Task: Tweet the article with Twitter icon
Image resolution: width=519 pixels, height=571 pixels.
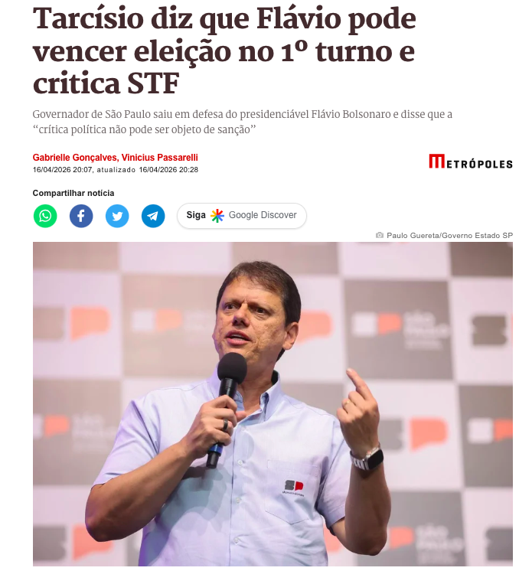Action: [117, 216]
